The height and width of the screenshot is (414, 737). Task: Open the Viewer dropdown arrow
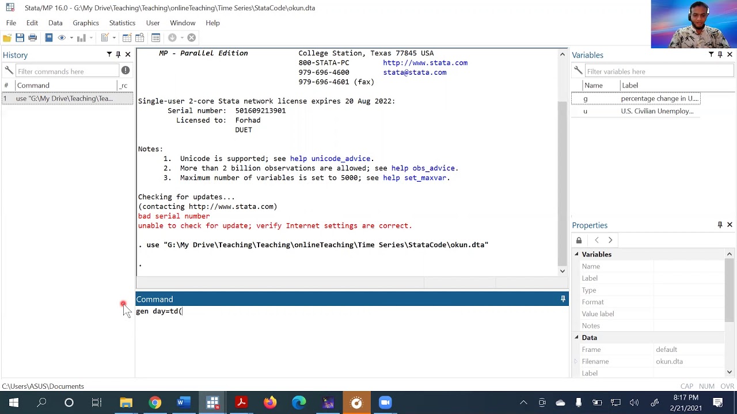[71, 38]
